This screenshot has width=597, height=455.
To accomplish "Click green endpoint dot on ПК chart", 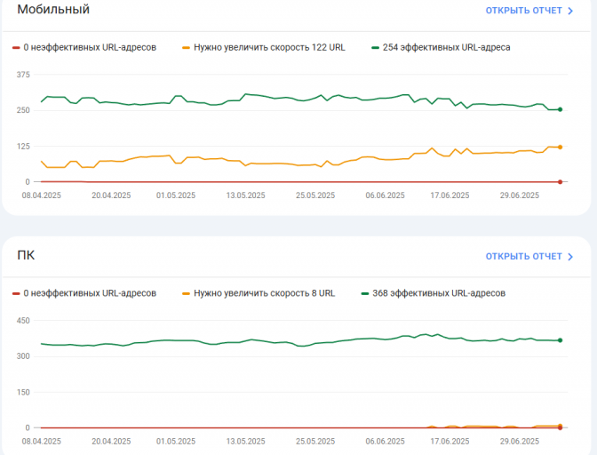I will (560, 340).
